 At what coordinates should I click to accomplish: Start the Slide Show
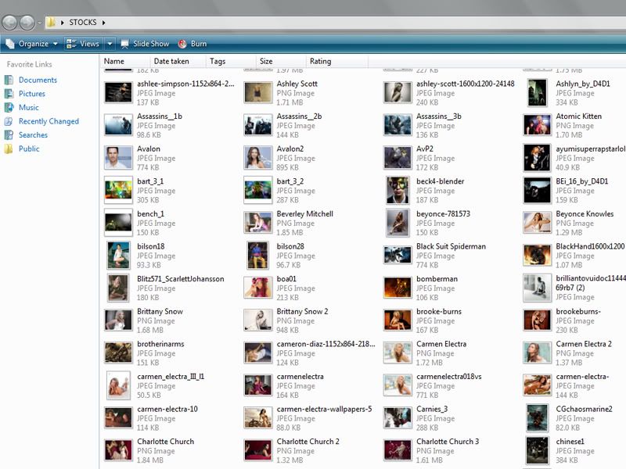pyautogui.click(x=145, y=44)
